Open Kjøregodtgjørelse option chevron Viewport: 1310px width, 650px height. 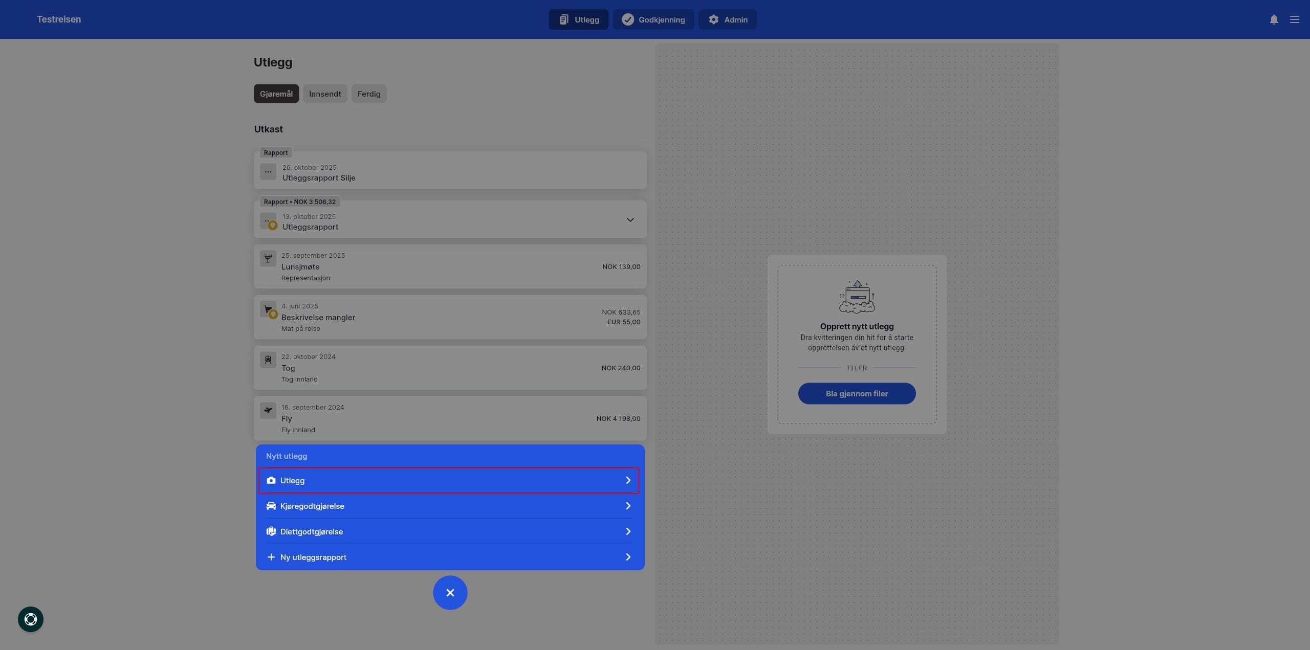628,506
